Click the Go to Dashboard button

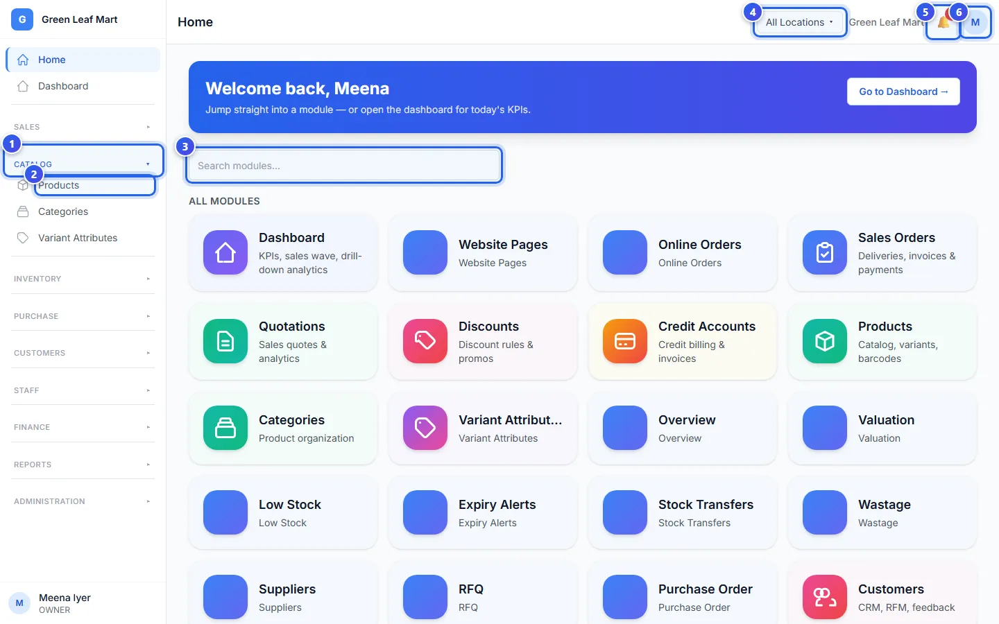pos(903,92)
